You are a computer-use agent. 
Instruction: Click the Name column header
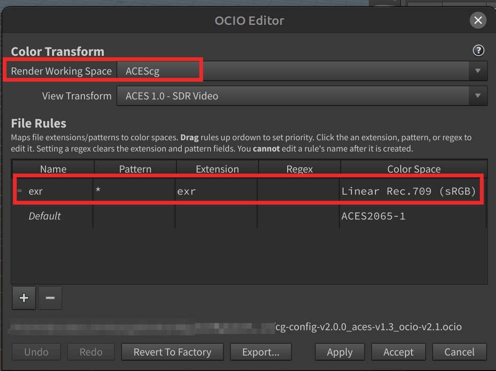[x=53, y=169]
